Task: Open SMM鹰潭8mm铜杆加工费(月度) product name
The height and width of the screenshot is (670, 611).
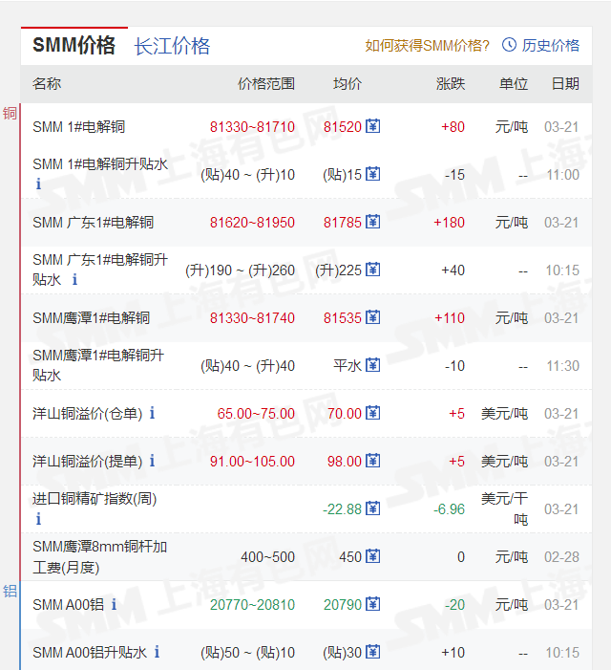Action: (100, 557)
